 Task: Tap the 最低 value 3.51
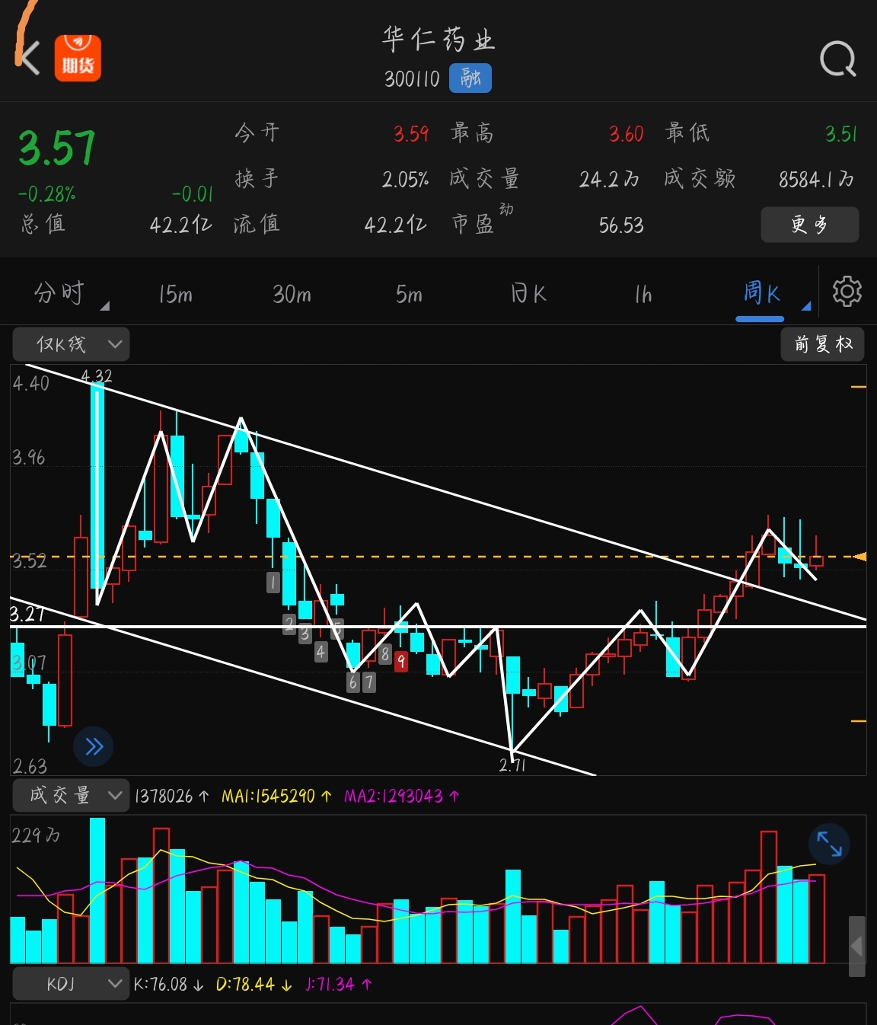click(841, 135)
